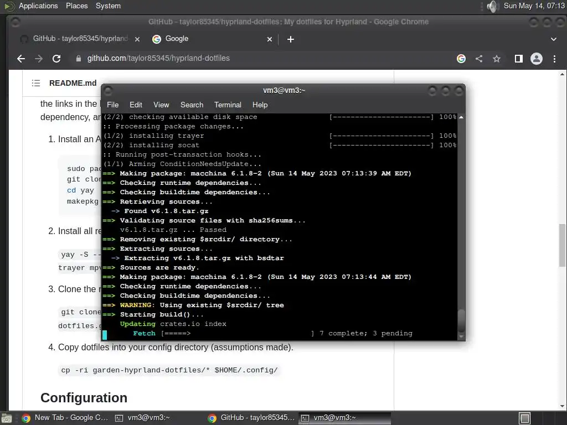Screen dimensions: 567x425
Task: Reload the GitHub page
Action: click(56, 59)
